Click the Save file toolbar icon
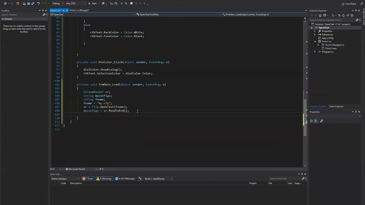365x205 pixels. (x=29, y=3)
